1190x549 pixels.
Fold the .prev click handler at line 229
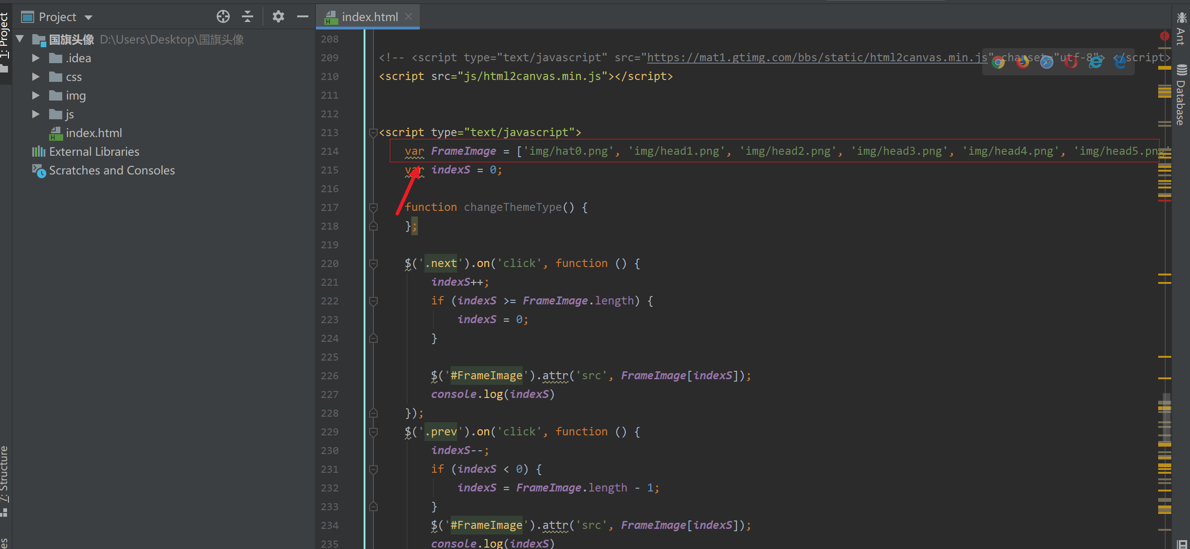pyautogui.click(x=373, y=432)
